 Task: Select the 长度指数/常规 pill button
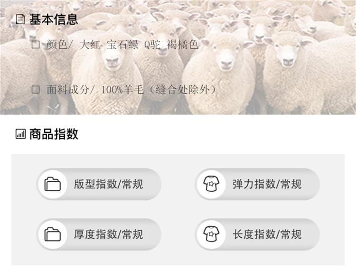(257, 234)
